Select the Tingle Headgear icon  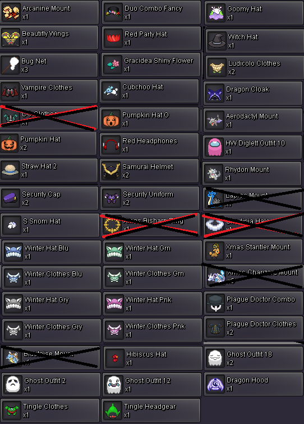tap(112, 411)
